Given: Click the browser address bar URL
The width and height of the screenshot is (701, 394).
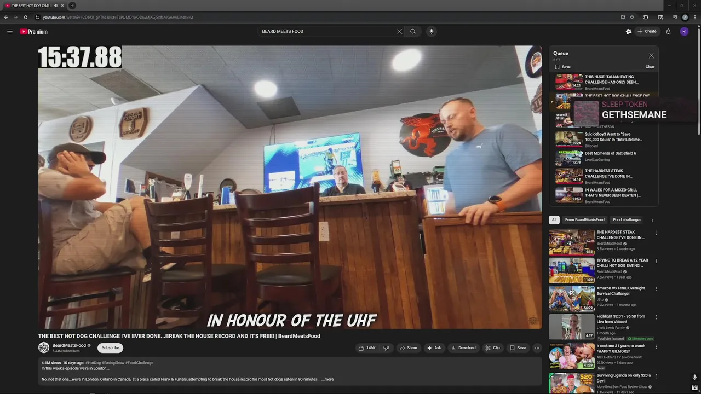Looking at the screenshot, I should (118, 17).
